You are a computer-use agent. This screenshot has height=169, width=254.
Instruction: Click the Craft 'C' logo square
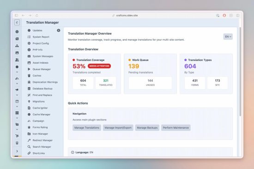(x=17, y=23)
